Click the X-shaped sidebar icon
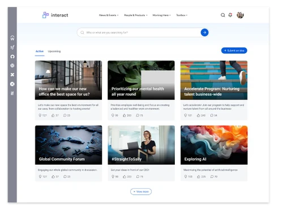Screen dimensions: 283x212 click(12, 75)
